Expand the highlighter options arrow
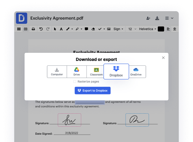193x142 pixels. 81,29
